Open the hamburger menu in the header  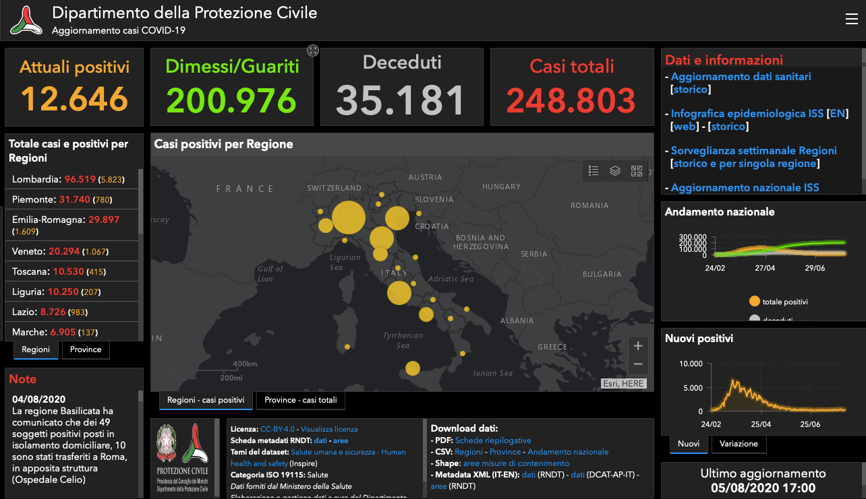(851, 20)
